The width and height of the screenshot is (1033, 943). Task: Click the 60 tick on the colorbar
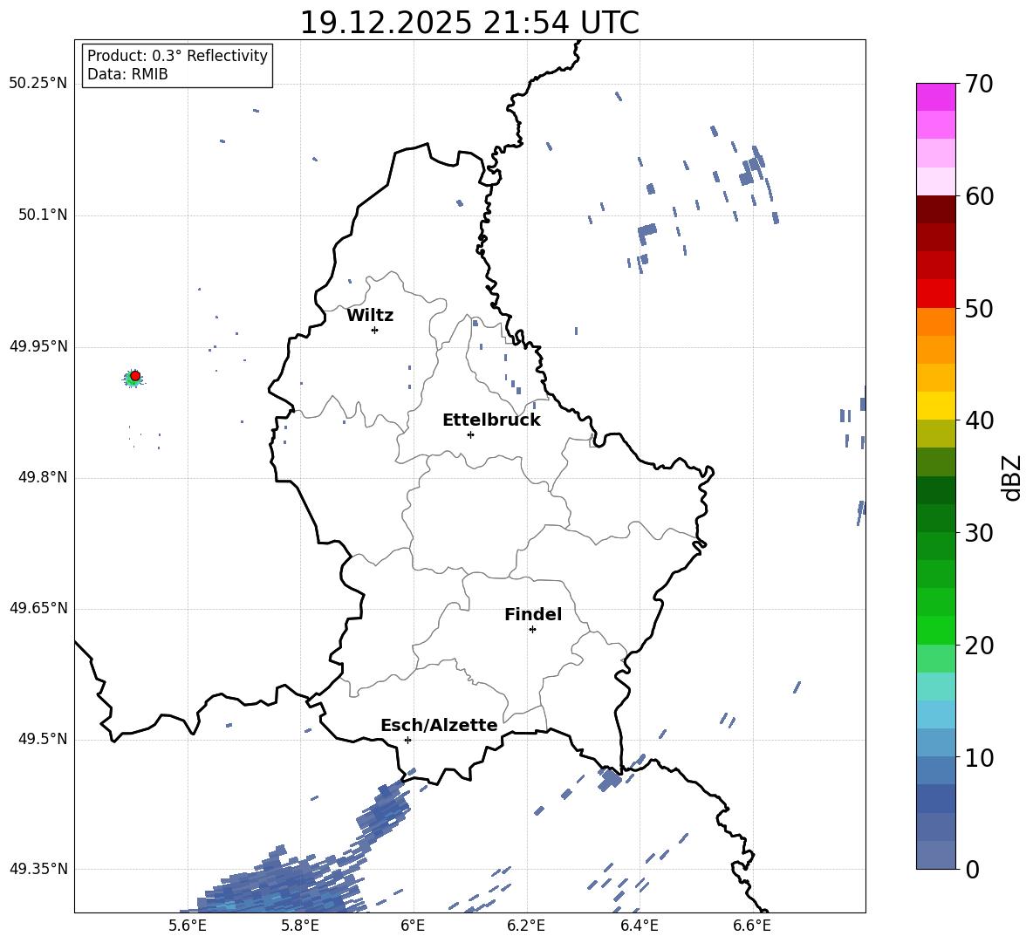tap(979, 196)
